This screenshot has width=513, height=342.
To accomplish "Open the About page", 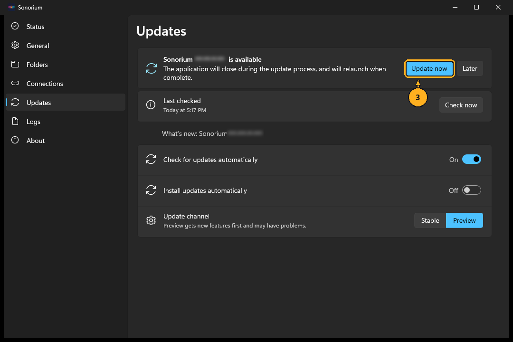I will [66, 141].
